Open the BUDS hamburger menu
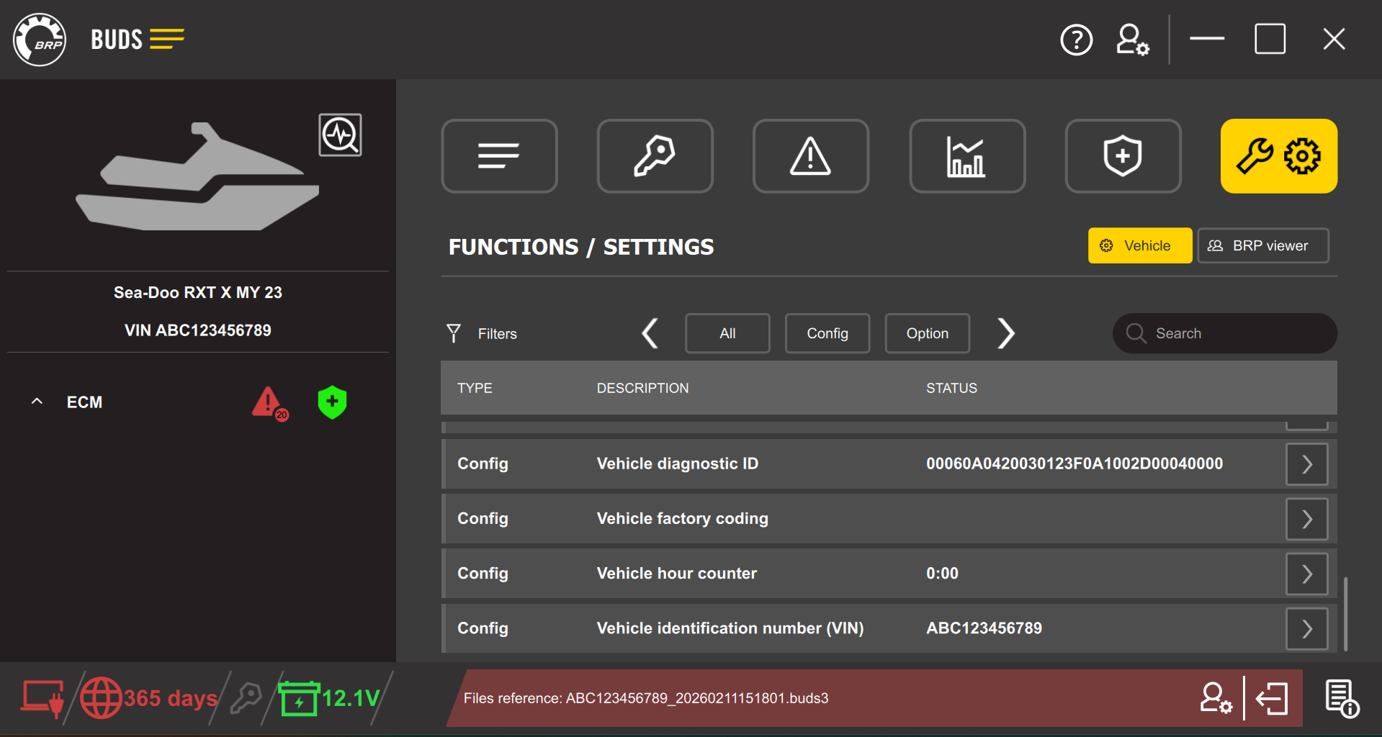This screenshot has height=737, width=1382. (168, 39)
